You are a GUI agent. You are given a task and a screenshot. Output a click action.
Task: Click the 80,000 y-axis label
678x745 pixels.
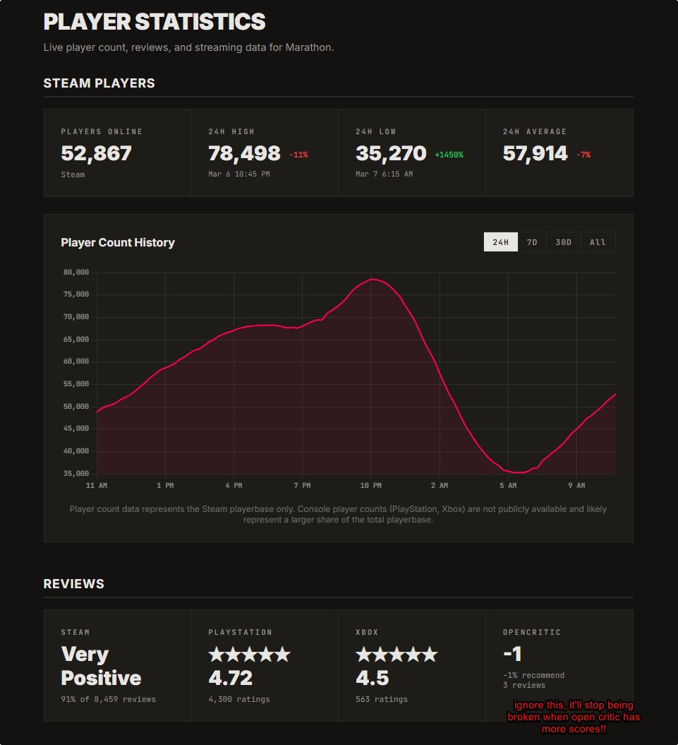(x=76, y=273)
